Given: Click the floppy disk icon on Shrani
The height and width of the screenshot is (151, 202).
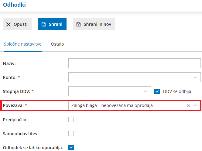Looking at the screenshot, I should [x=44, y=24].
